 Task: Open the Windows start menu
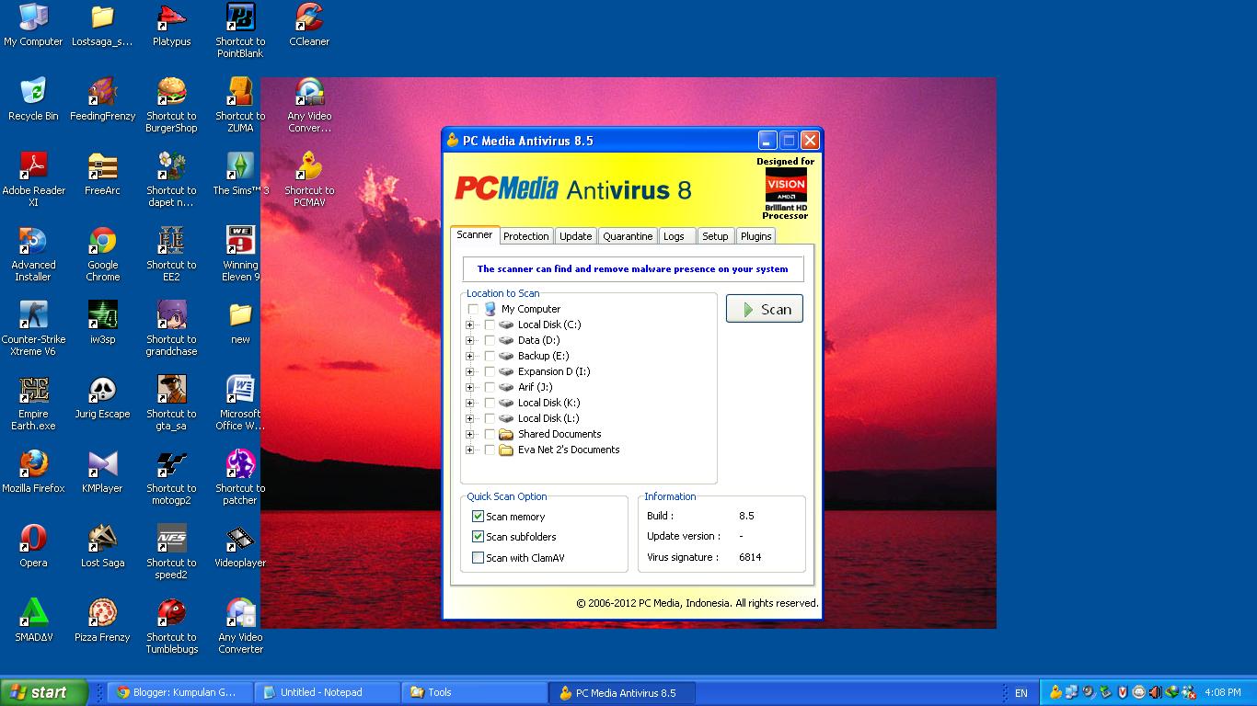pyautogui.click(x=43, y=692)
